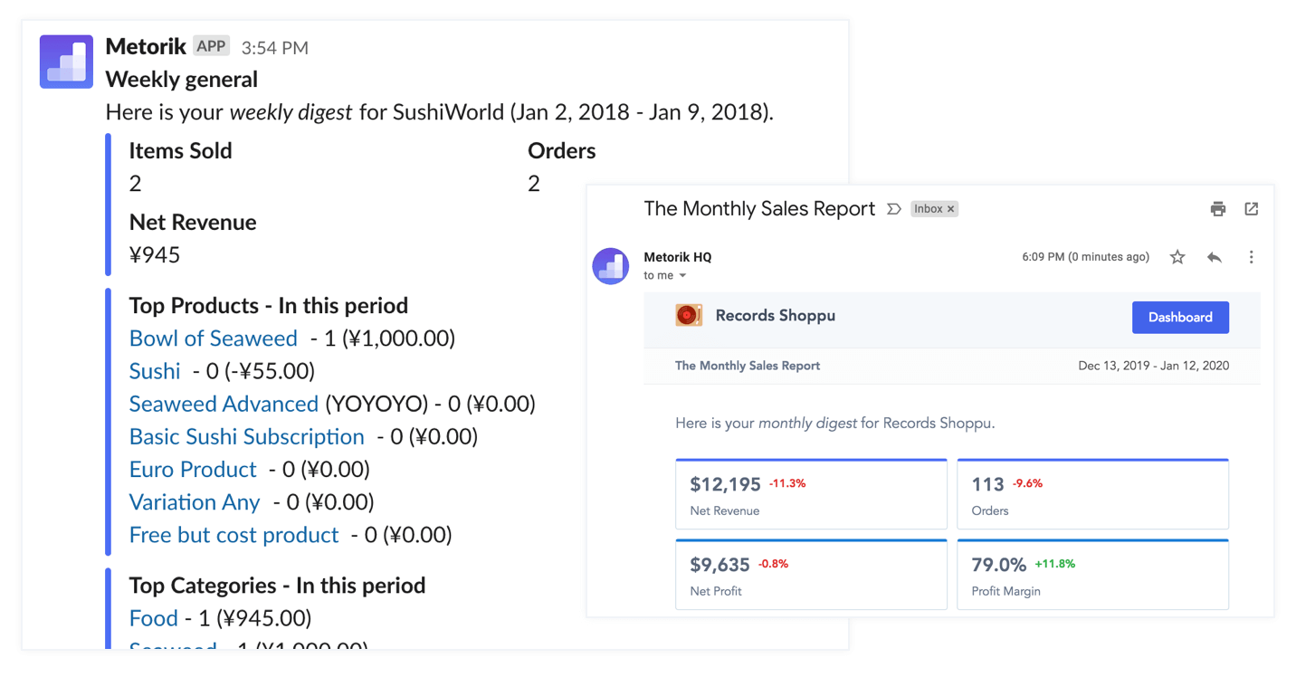Click the APP badge beside Metorik
1296x677 pixels.
point(211,46)
